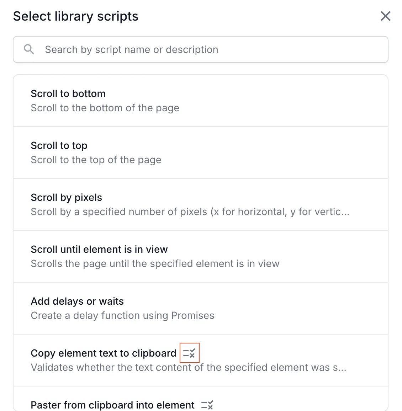Image resolution: width=402 pixels, height=411 pixels.
Task: Click validation icon beside Copy element text
Action: [189, 353]
